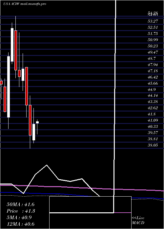Click the 52.51 price axis label

(153, 27)
